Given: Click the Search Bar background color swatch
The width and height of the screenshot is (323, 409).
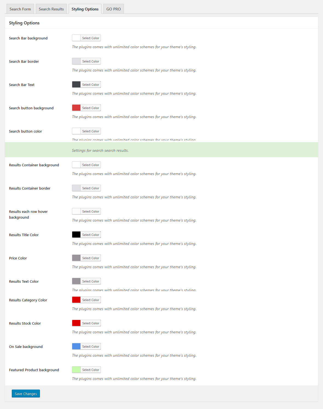Looking at the screenshot, I should pyautogui.click(x=76, y=38).
